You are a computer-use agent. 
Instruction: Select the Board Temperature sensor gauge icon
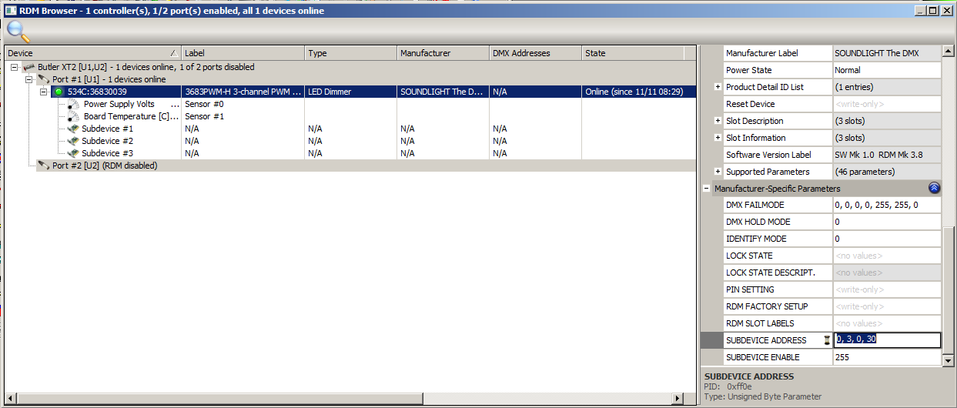pos(73,117)
